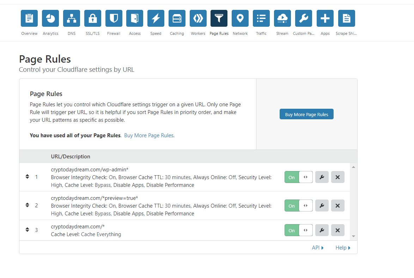Click the Buy More Page Rules button
This screenshot has width=414, height=278.
[306, 114]
